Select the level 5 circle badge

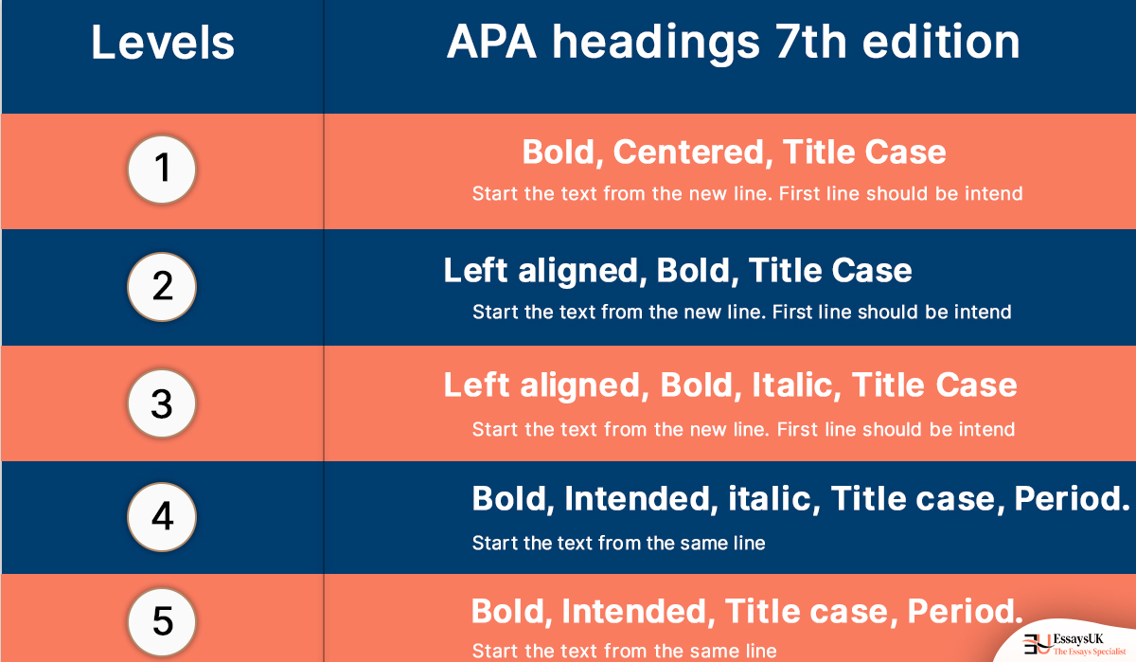162,621
